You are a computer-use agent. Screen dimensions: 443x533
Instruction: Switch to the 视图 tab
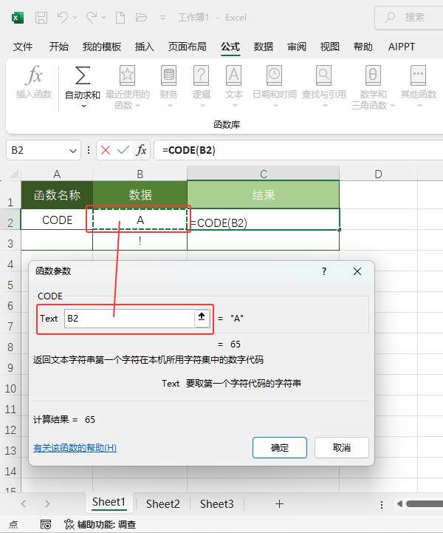click(x=329, y=47)
